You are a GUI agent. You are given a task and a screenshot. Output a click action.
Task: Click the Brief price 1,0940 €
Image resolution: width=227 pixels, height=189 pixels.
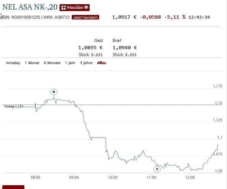[x=125, y=48]
